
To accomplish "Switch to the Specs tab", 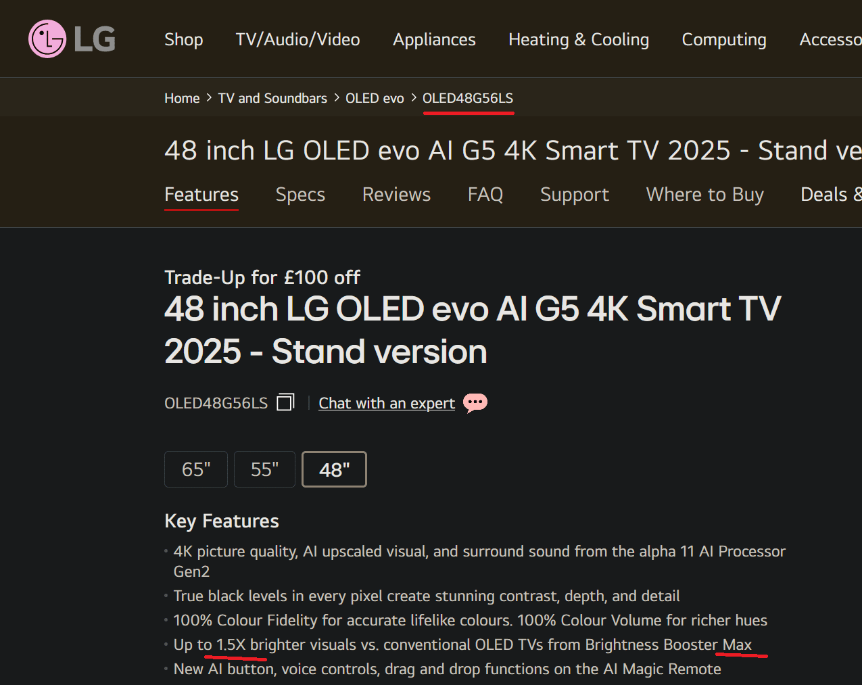I will click(x=300, y=195).
